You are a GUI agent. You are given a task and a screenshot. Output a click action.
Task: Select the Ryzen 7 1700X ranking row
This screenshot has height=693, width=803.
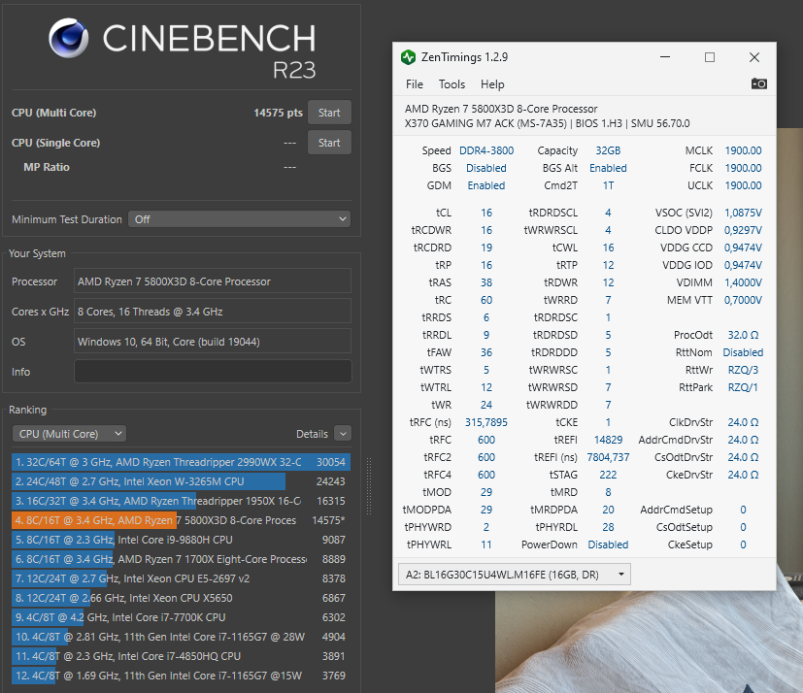coord(181,559)
